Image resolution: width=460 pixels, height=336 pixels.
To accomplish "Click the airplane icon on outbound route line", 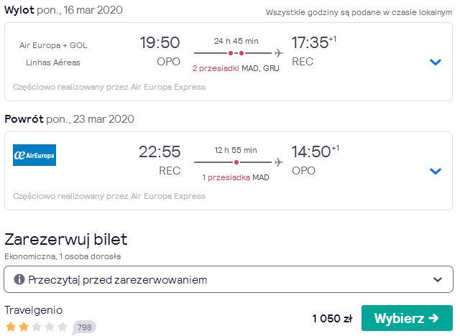I will tap(279, 53).
